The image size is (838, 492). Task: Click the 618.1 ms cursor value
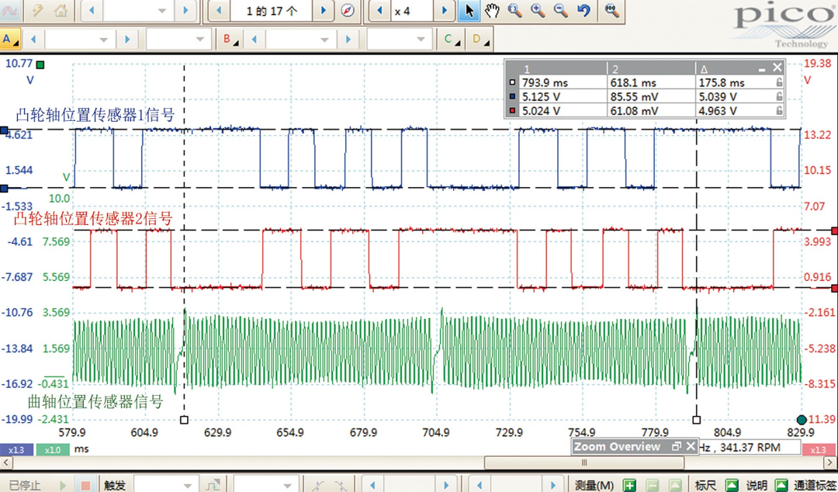click(634, 83)
